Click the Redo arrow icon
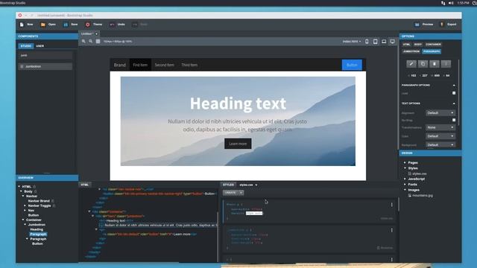The image size is (477, 268). click(135, 25)
